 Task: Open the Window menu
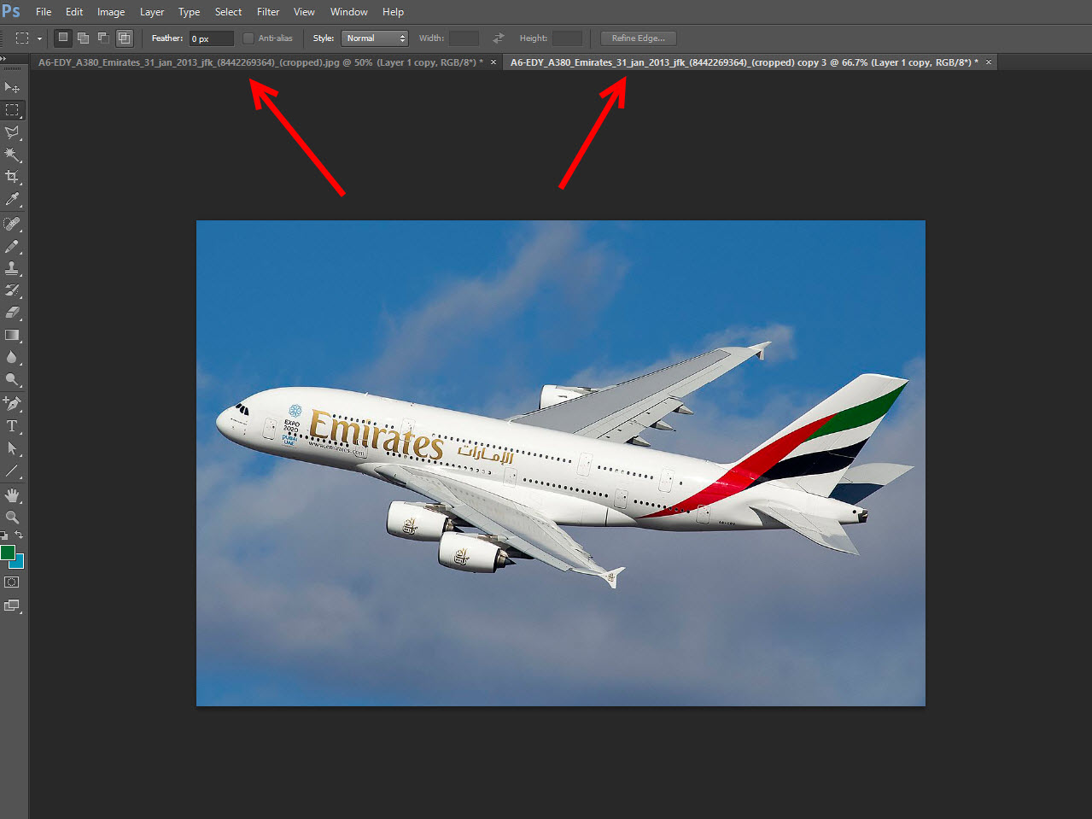tap(349, 12)
